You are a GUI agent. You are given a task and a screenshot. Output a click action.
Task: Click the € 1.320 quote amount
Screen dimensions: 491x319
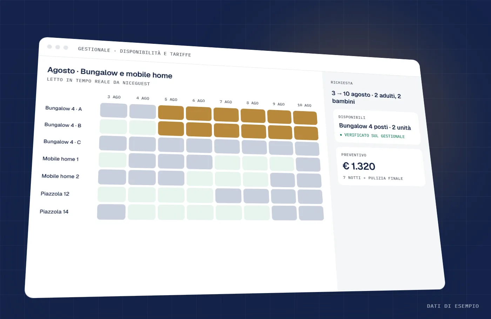[359, 166]
